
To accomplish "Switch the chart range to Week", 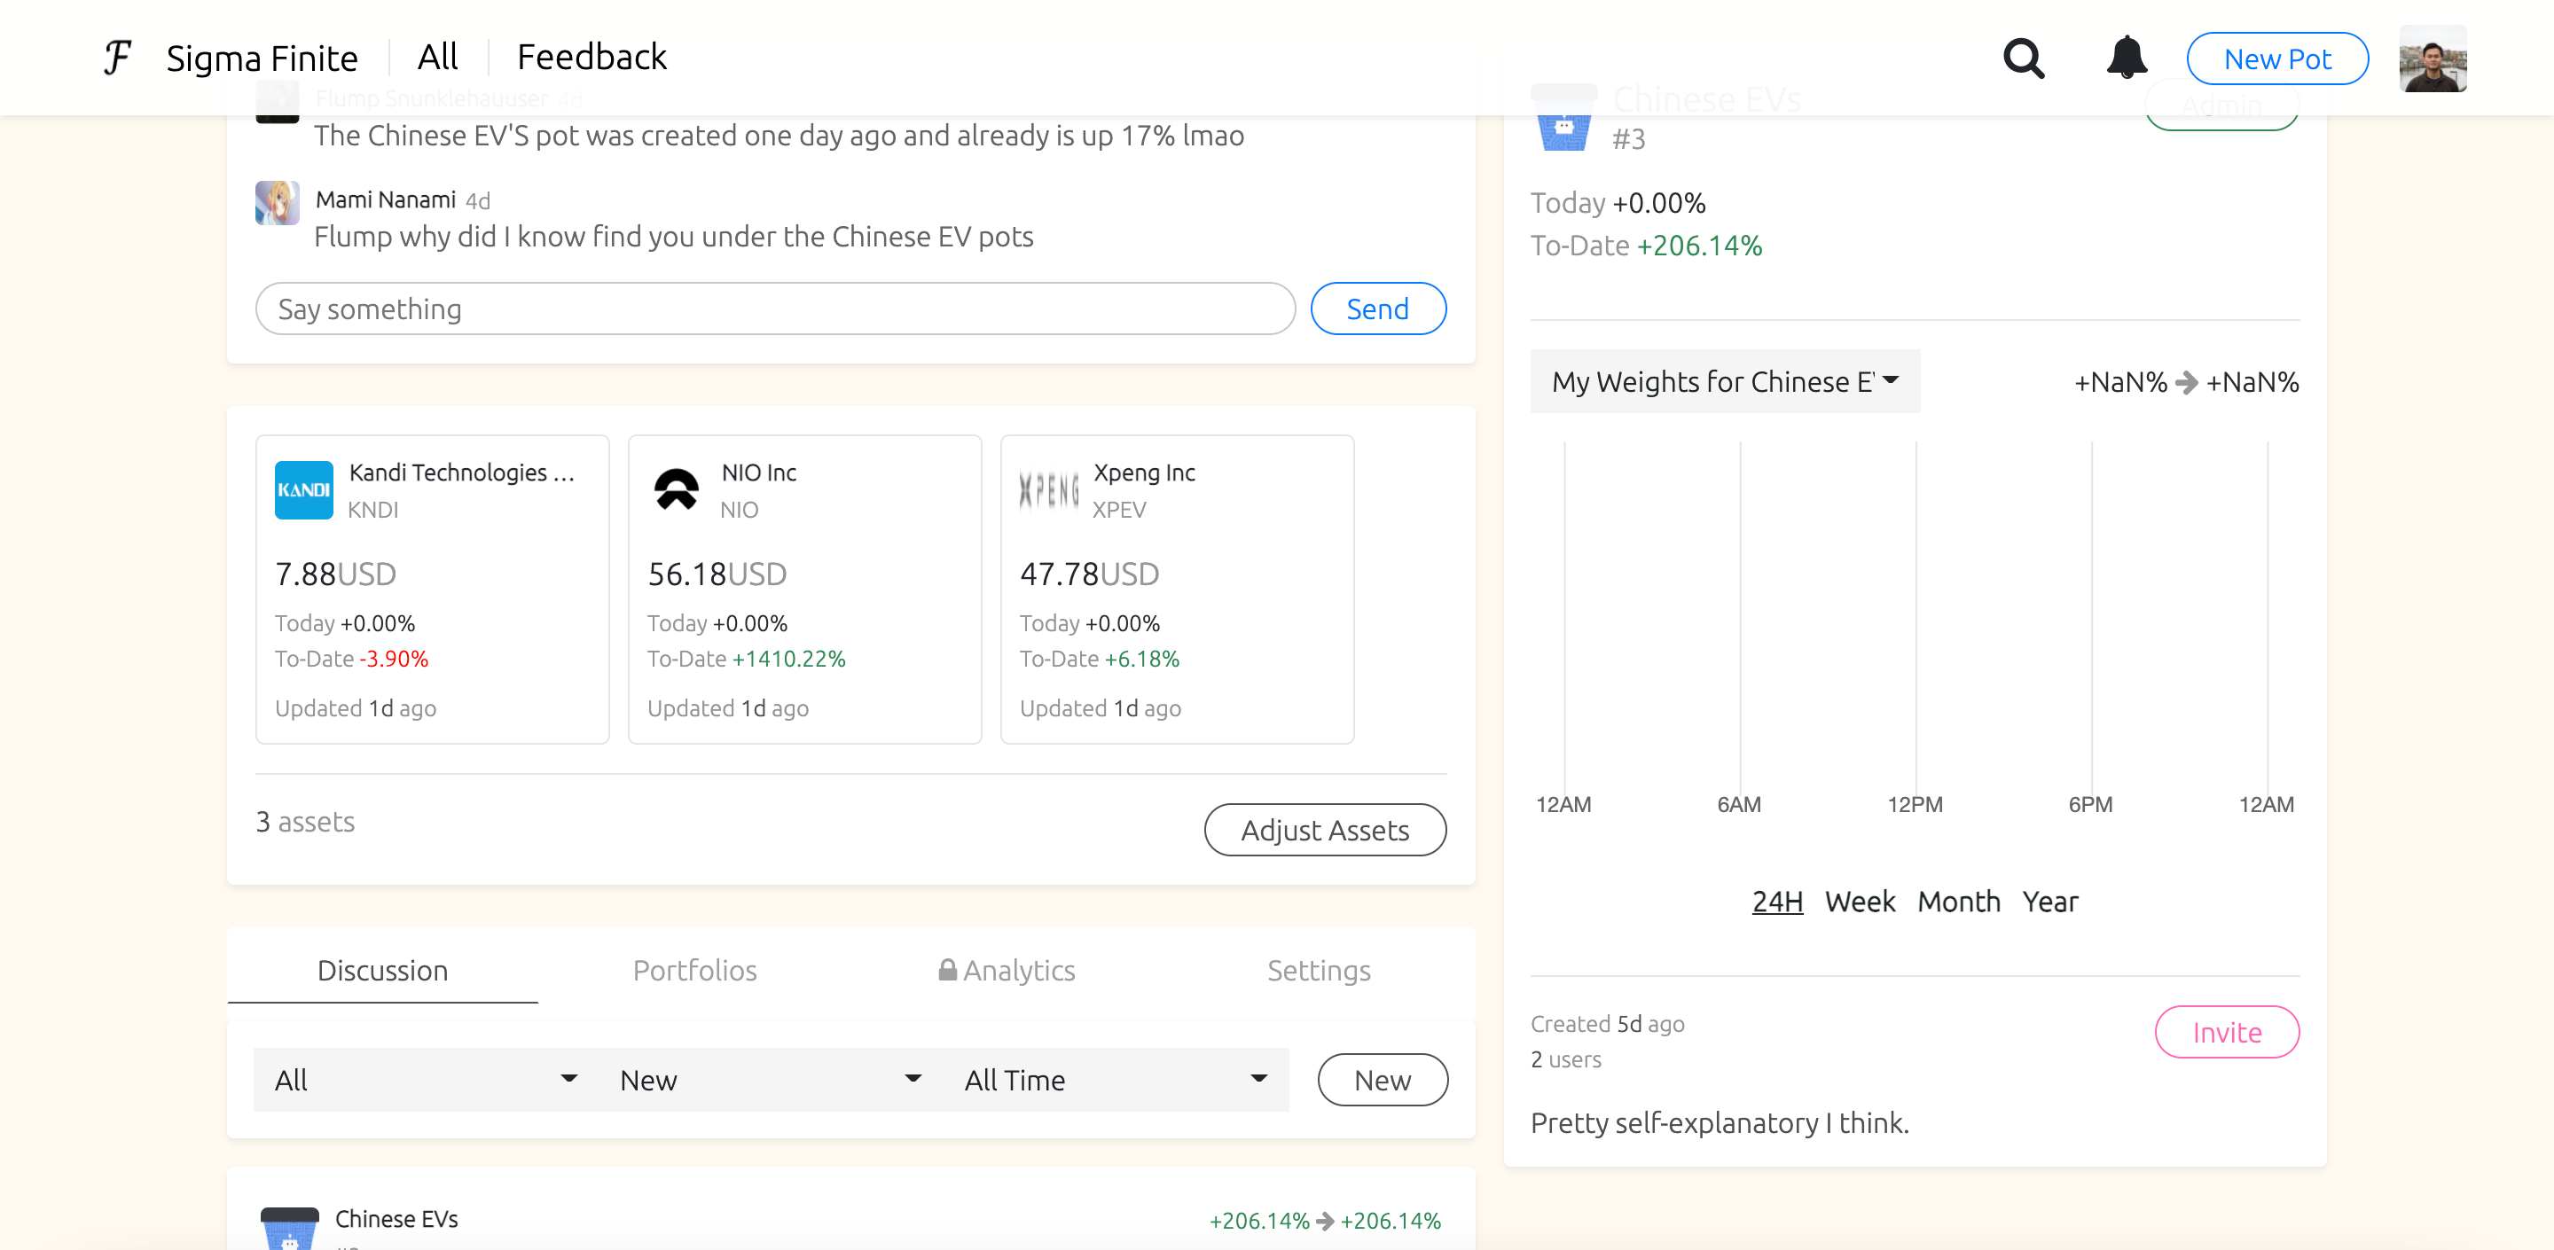I will [1859, 901].
